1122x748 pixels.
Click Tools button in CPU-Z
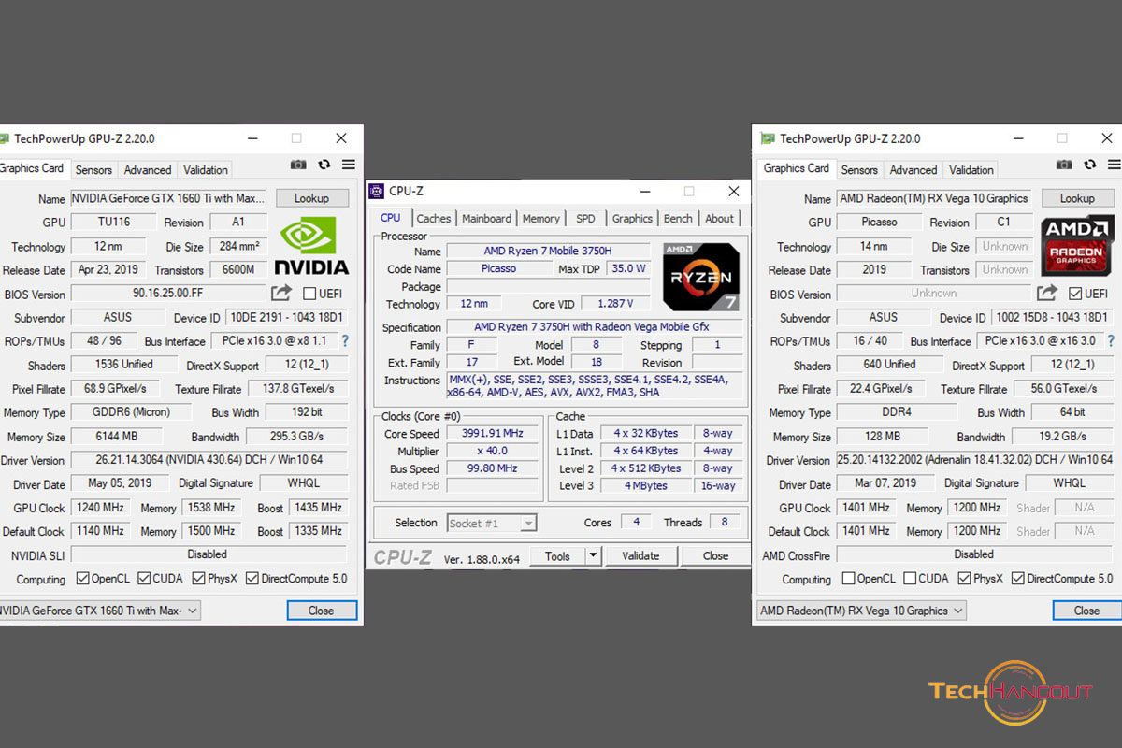pos(557,555)
